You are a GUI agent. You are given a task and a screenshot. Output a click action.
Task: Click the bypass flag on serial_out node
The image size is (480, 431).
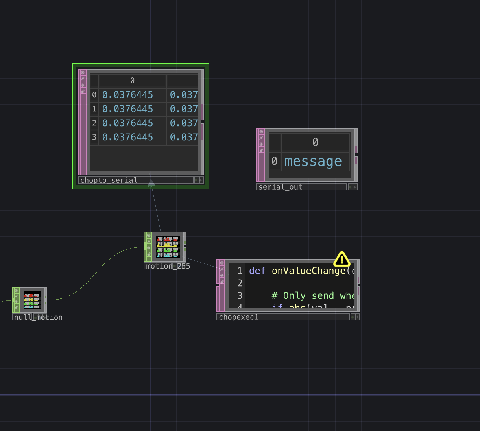261,137
